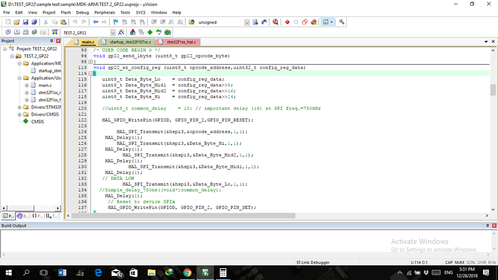Image resolution: width=498 pixels, height=280 pixels.
Task: Open the Pack Installer icon
Action: 167,32
